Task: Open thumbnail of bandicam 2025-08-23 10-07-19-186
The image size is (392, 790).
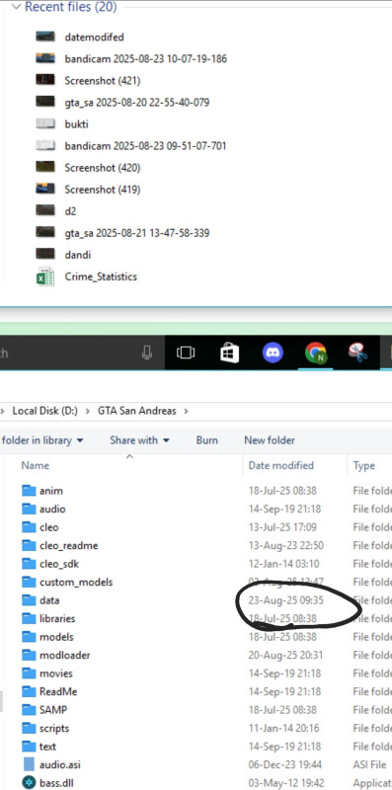Action: (x=45, y=58)
